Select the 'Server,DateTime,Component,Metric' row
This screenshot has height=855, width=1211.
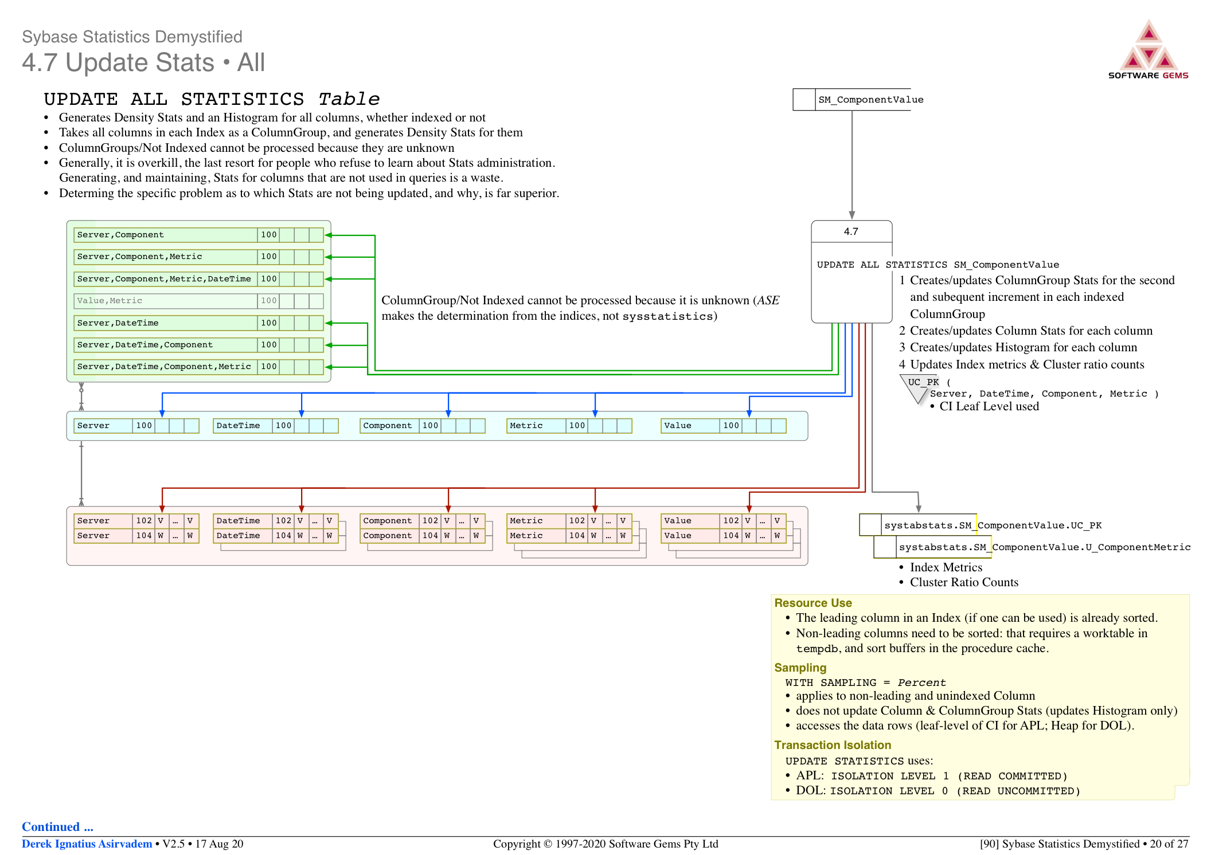(x=198, y=367)
